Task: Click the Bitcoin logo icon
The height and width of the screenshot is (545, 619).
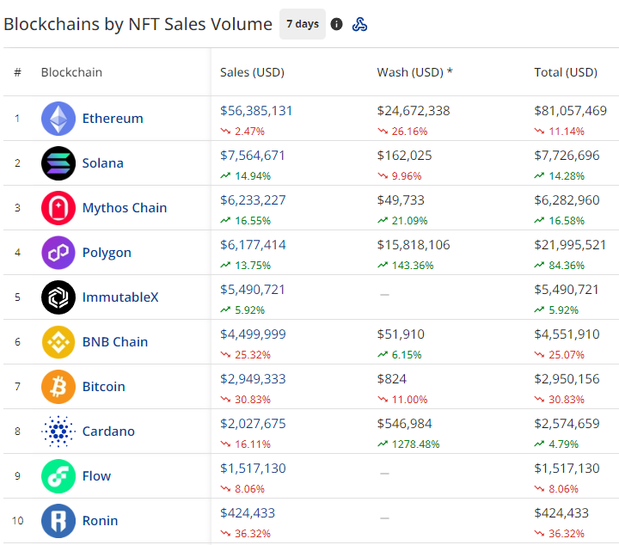Action: [58, 387]
